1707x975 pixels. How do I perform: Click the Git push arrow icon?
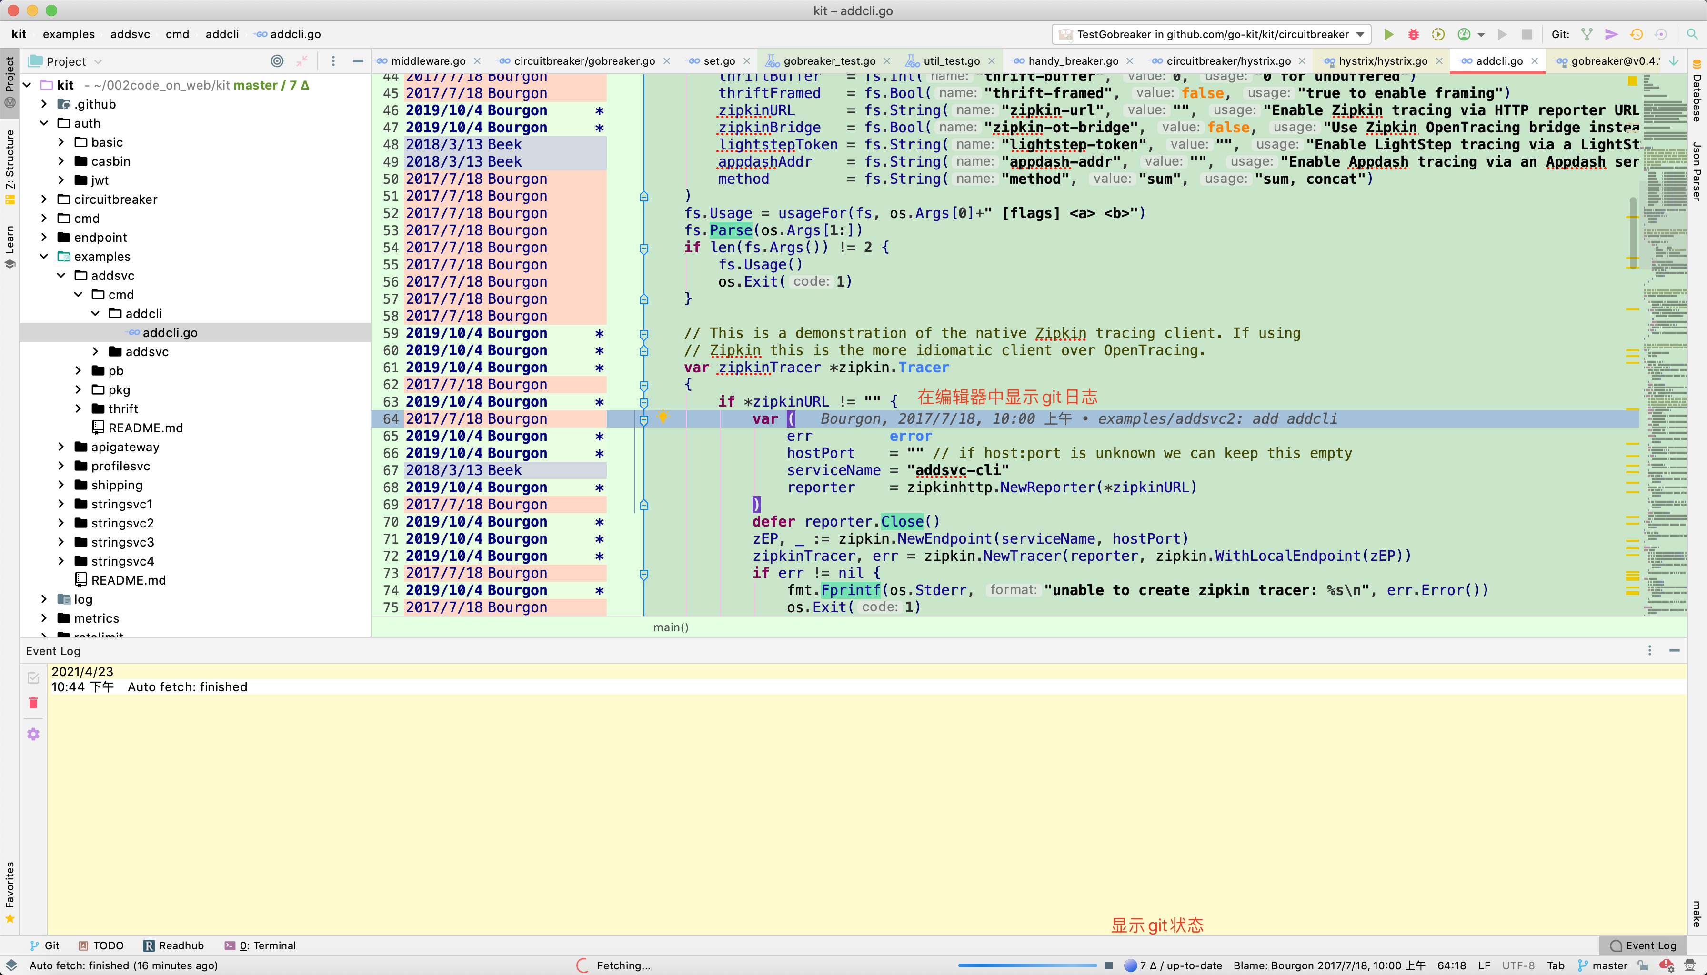(1611, 34)
